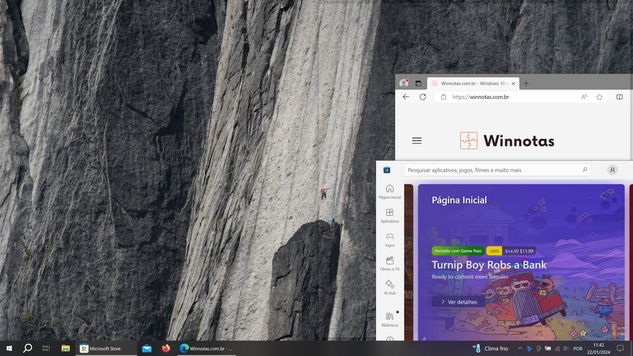Open the Winnotas hamburger menu
633x356 pixels.
click(417, 141)
